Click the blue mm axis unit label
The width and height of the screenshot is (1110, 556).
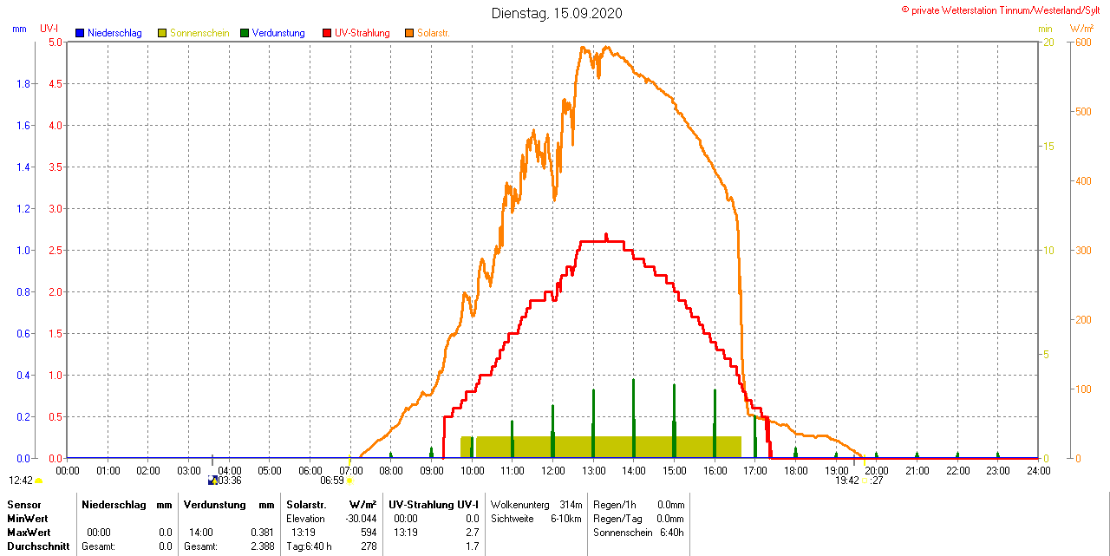pyautogui.click(x=19, y=29)
